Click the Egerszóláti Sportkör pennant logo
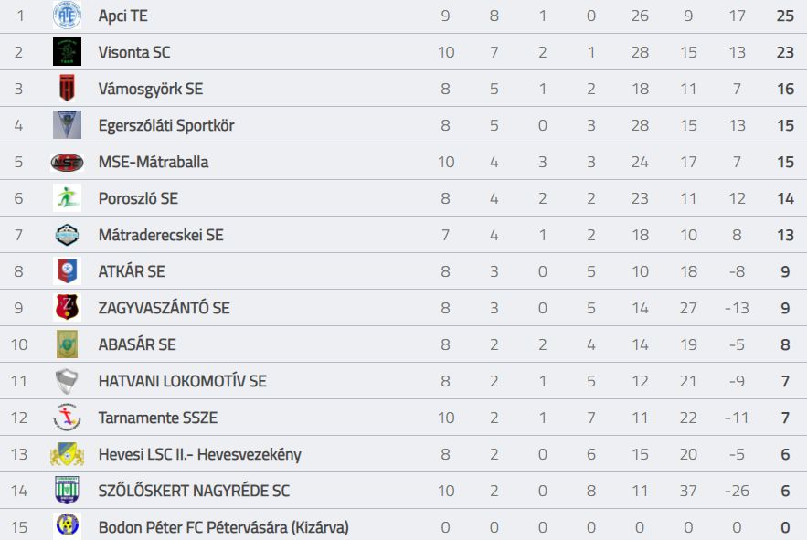 [x=67, y=124]
